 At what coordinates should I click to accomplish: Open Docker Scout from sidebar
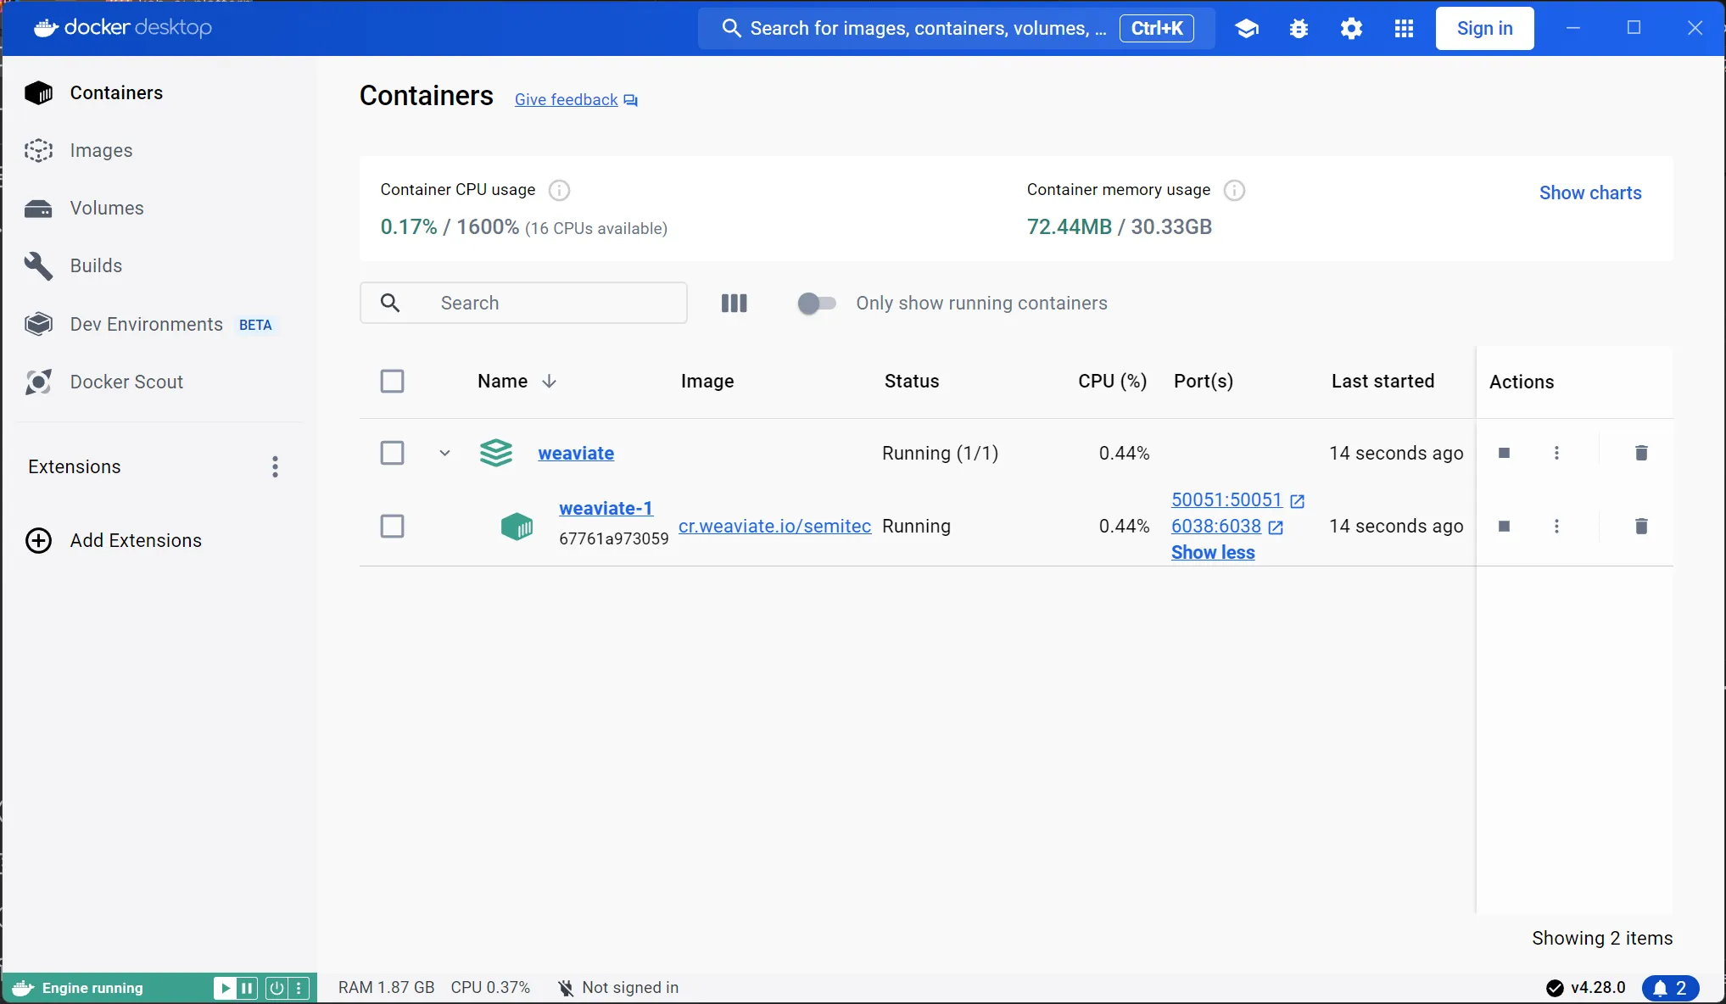click(126, 382)
